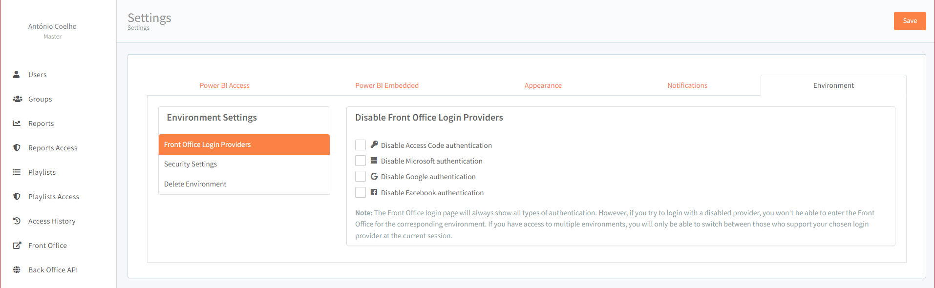Switch to the Power BI Access tab
The height and width of the screenshot is (288, 935).
[x=224, y=85]
